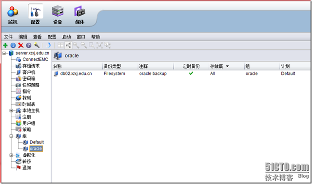Expand the 虚拟化 tree node
312x184 pixels.
pyautogui.click(x=11, y=155)
